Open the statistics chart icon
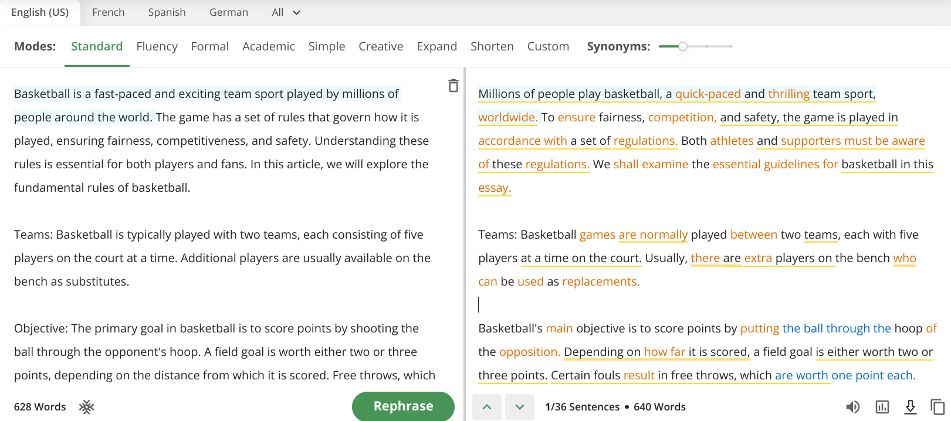951x421 pixels. click(882, 407)
